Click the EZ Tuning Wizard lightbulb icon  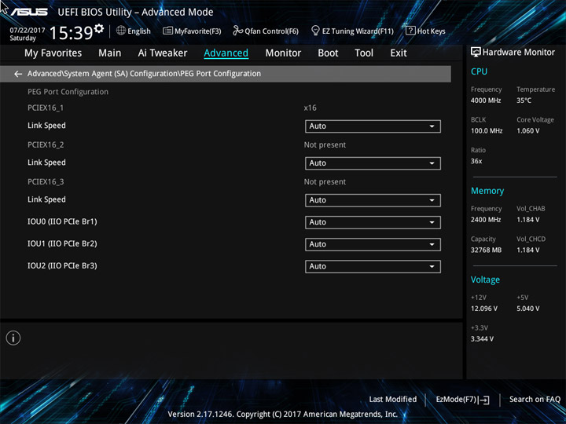(315, 31)
